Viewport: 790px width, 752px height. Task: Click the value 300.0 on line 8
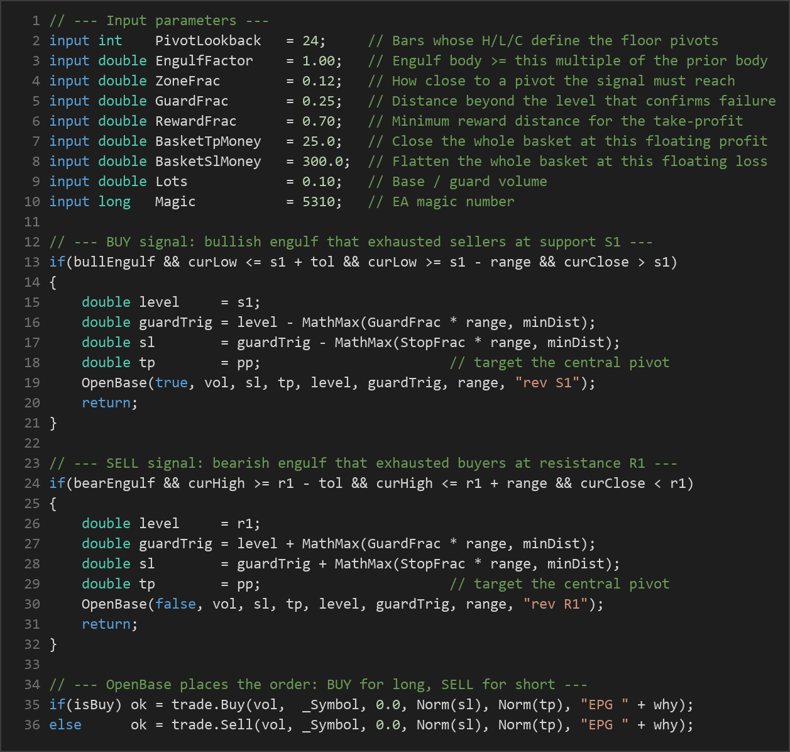[322, 161]
